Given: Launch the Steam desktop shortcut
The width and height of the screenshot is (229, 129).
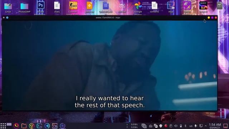Looking at the screenshot, I should tap(187, 8).
